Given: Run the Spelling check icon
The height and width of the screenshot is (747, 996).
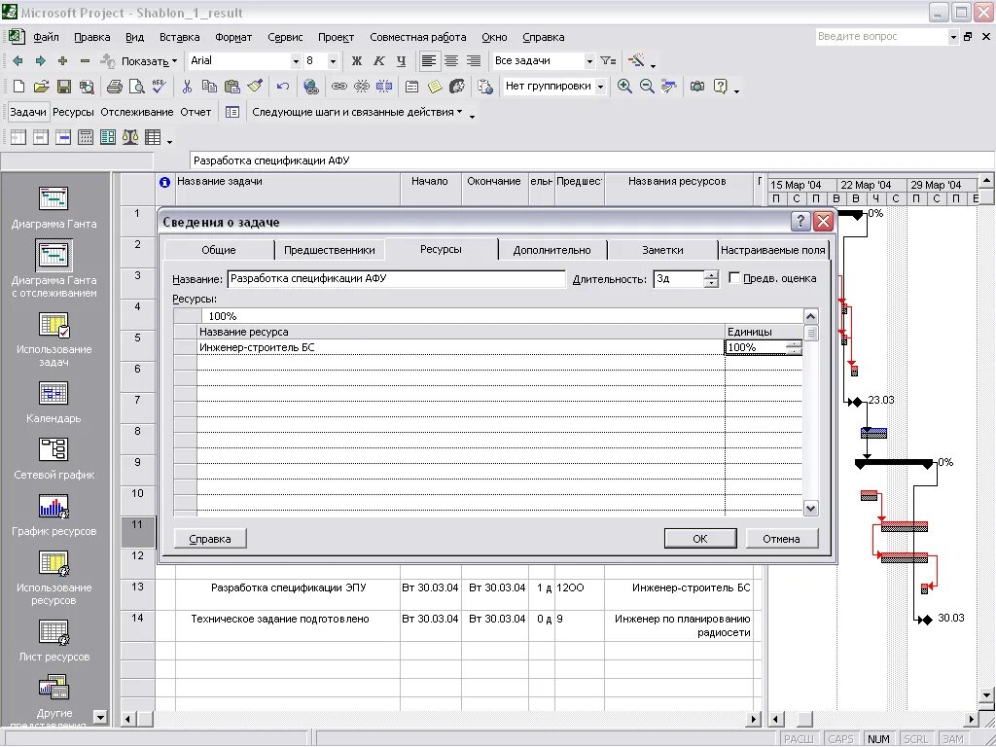Looking at the screenshot, I should point(160,87).
